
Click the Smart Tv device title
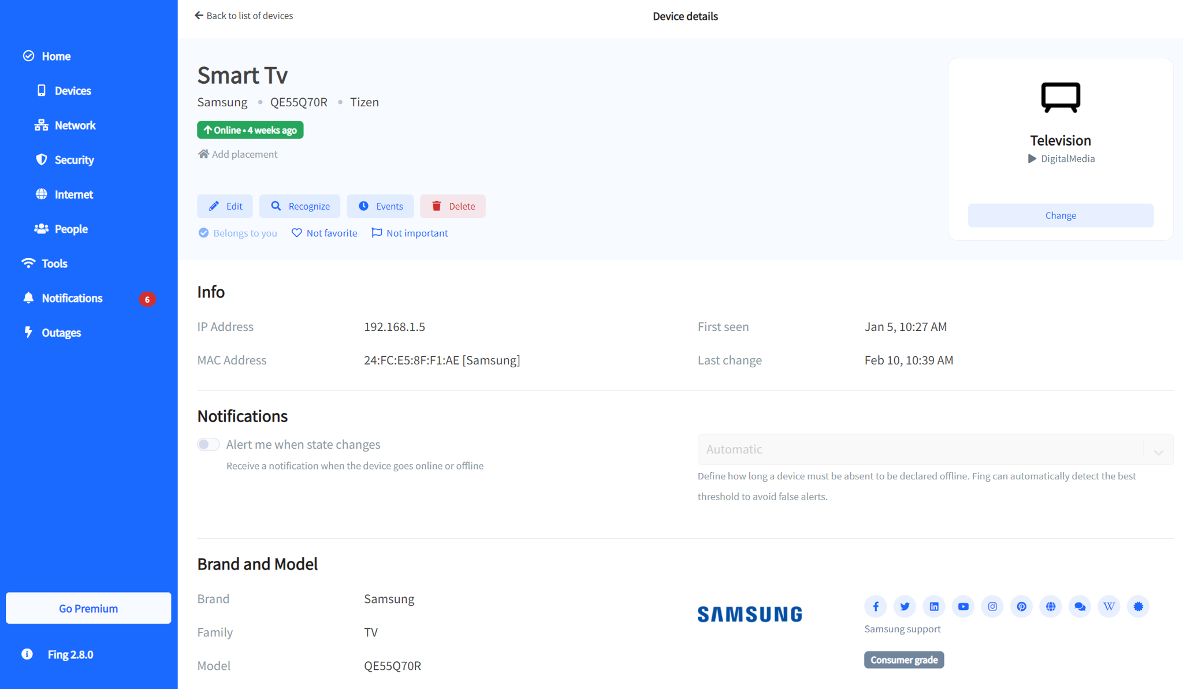243,75
